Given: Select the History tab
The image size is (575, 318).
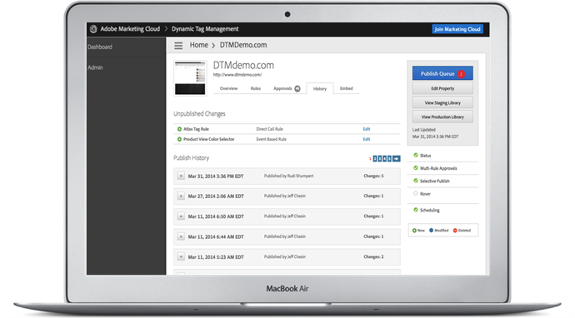Looking at the screenshot, I should click(320, 89).
